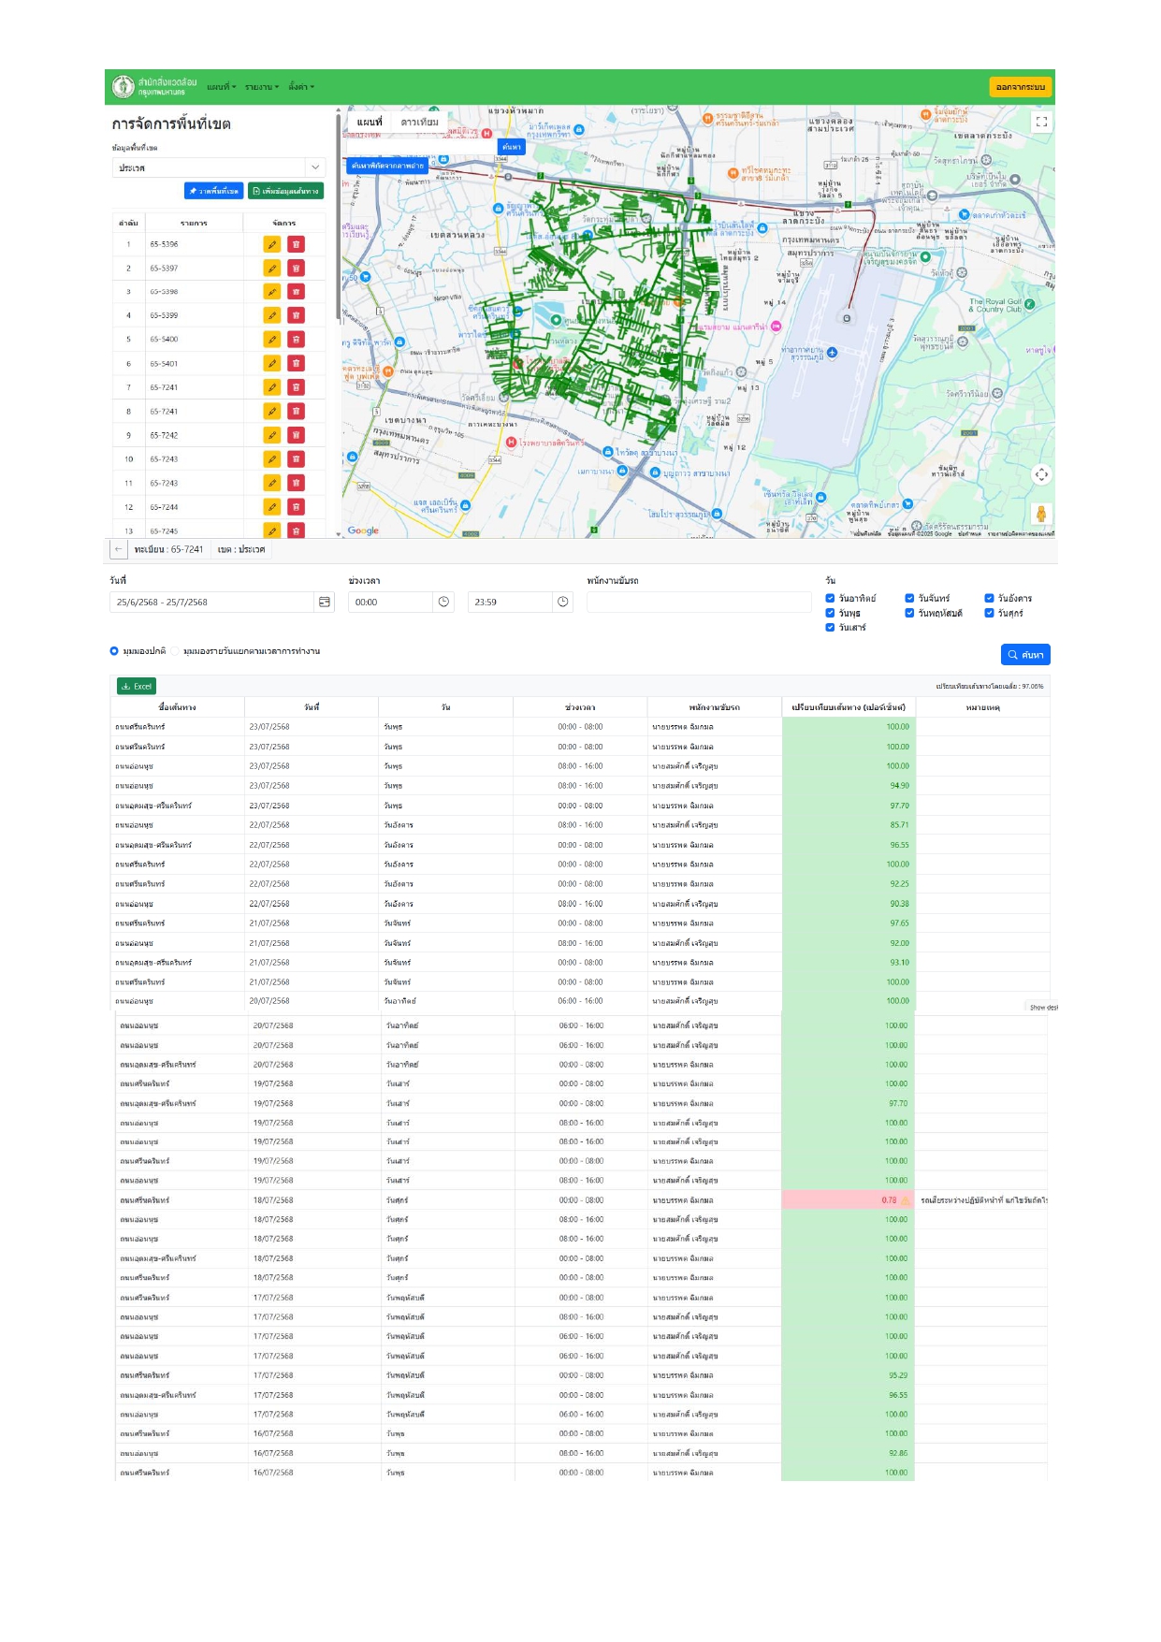Click the 65-7245 list row
The height and width of the screenshot is (1642, 1161).
[217, 530]
